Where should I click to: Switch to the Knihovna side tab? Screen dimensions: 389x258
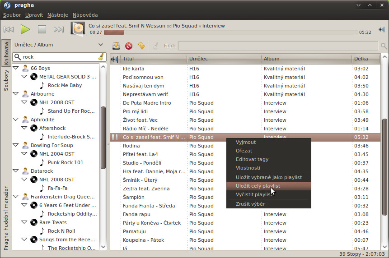[x=6, y=53]
